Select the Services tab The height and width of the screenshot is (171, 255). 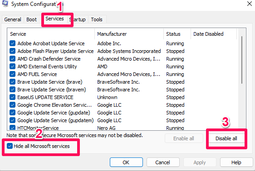pyautogui.click(x=54, y=19)
